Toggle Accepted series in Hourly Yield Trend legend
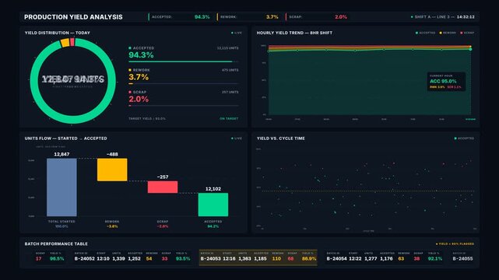Screen dimensions: 499x280 (x=426, y=33)
